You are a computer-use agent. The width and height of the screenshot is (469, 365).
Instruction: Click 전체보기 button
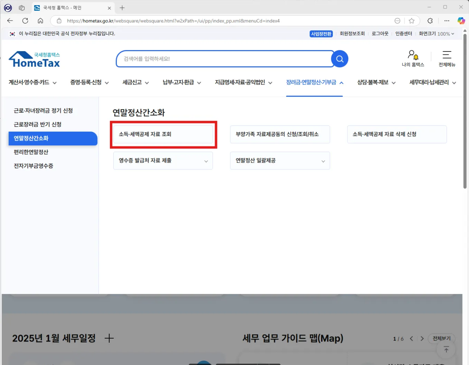[x=442, y=339]
